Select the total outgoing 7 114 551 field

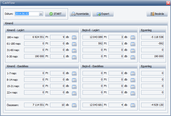(34, 105)
